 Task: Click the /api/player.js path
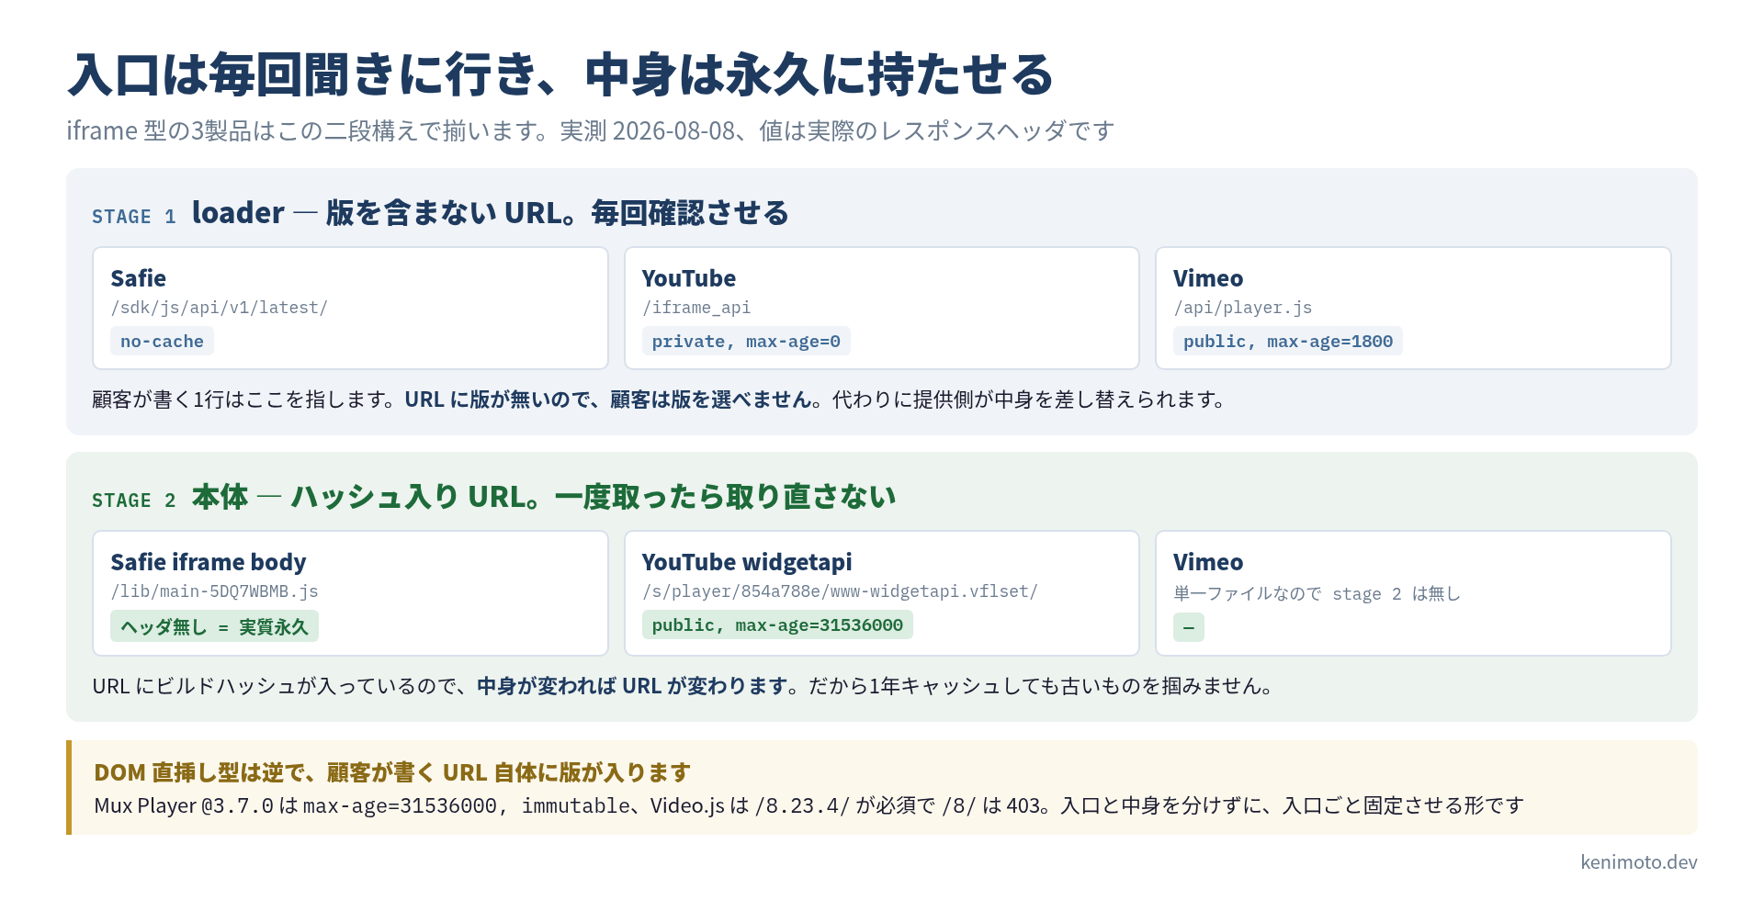[1243, 308]
